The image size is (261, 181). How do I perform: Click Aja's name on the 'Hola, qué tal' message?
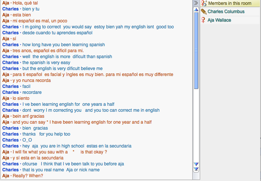(x=6, y=3)
